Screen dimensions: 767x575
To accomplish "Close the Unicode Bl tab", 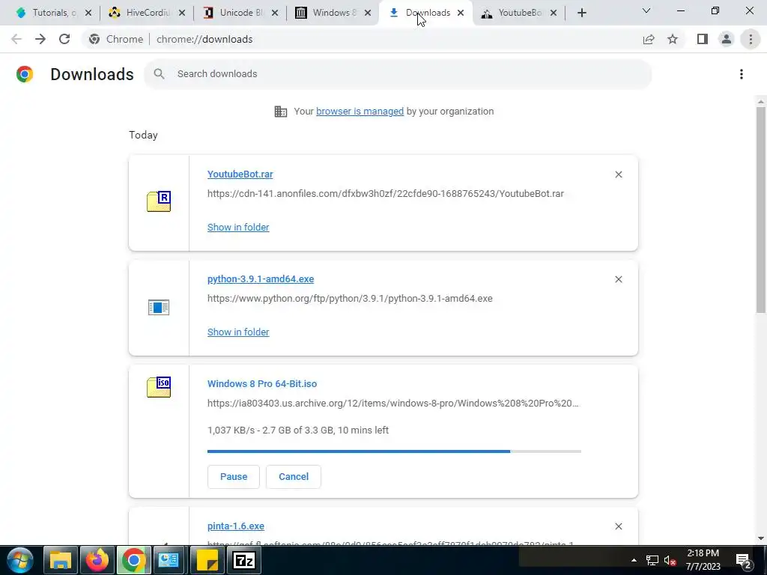I will [x=275, y=13].
